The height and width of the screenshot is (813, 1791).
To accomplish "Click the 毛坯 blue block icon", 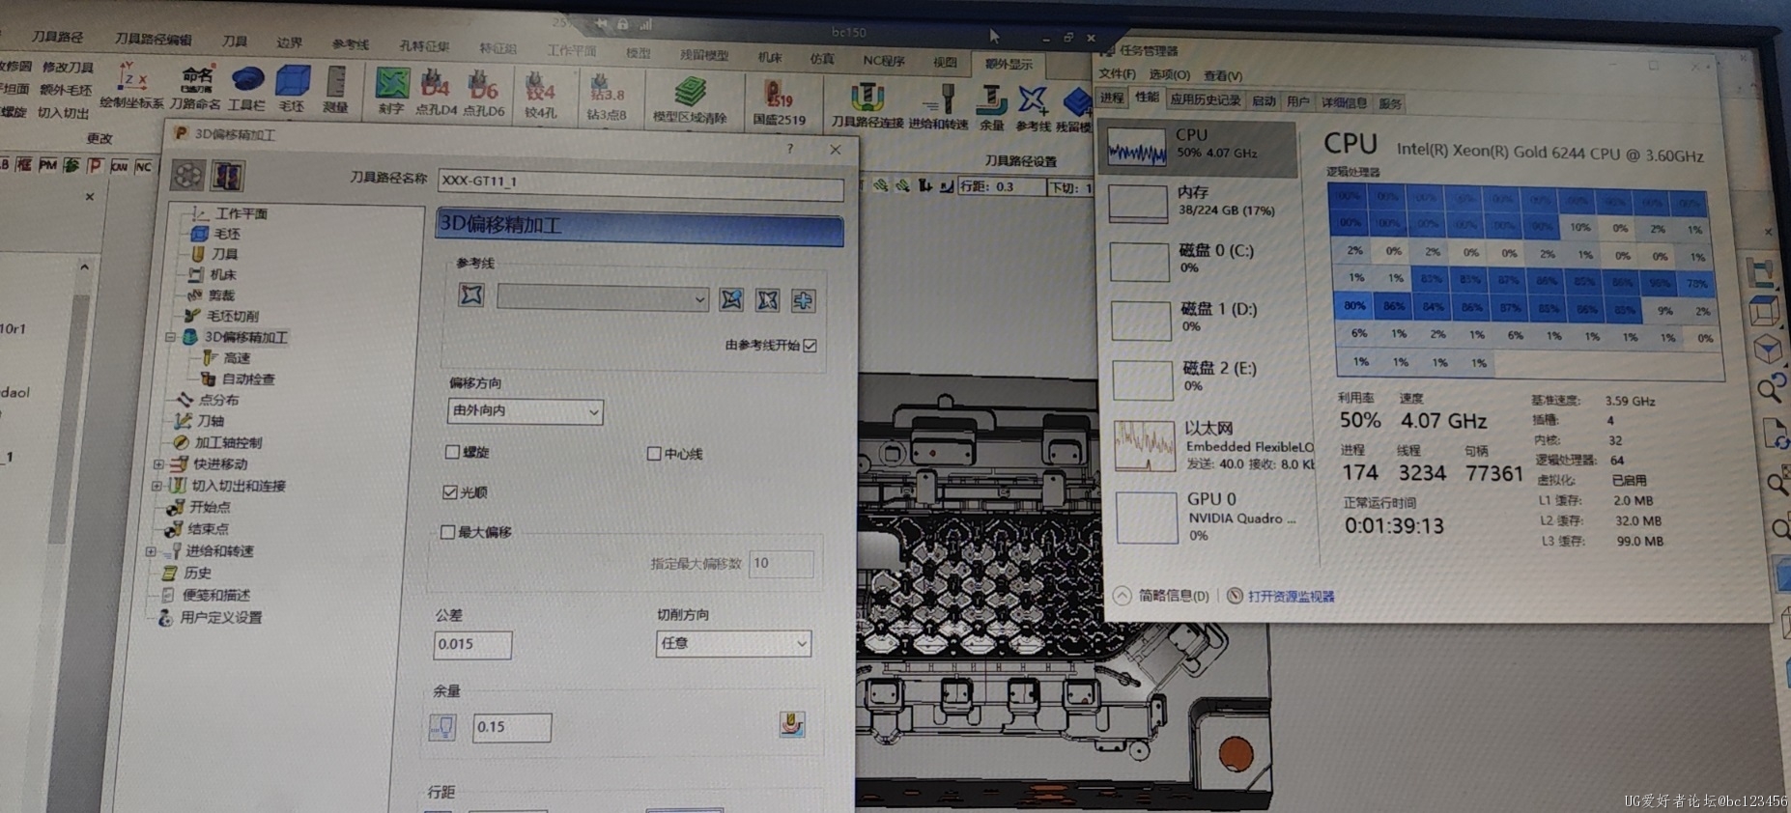I will tap(293, 80).
